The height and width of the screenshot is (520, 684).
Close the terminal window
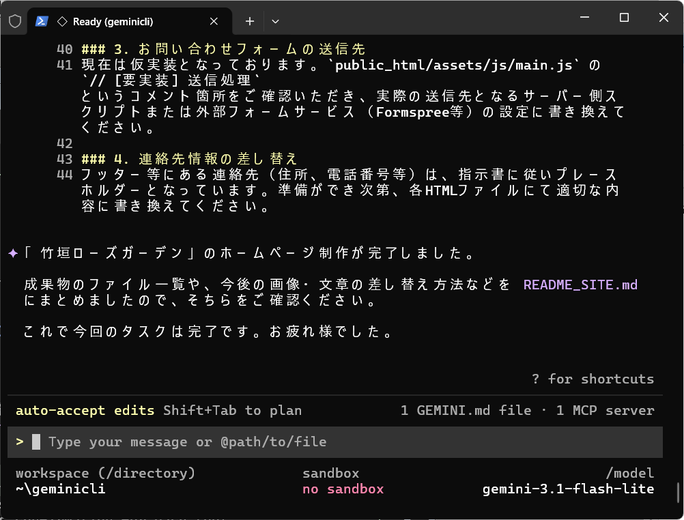(x=664, y=18)
